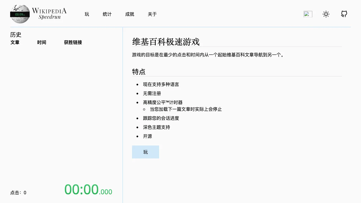The height and width of the screenshot is (203, 361).
Task: Open the 统计 menu item
Action: tap(107, 14)
